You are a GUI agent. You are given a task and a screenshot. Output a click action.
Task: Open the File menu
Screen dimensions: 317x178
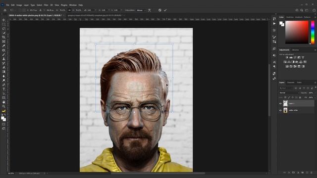(7, 5)
